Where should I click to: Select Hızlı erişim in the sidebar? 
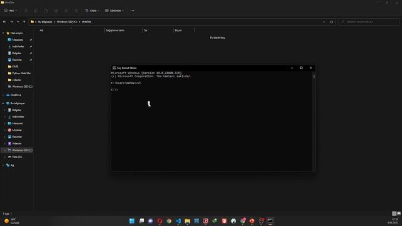tap(16, 33)
